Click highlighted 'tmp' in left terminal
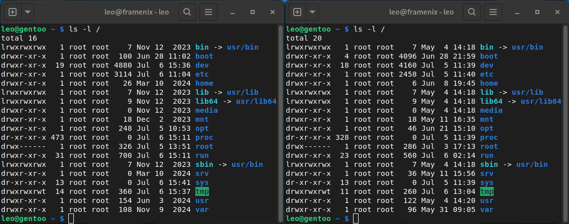 (202, 191)
